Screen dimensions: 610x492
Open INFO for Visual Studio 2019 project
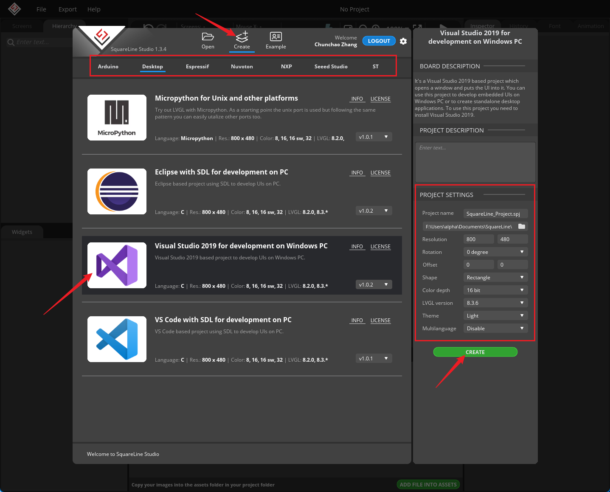[357, 246]
